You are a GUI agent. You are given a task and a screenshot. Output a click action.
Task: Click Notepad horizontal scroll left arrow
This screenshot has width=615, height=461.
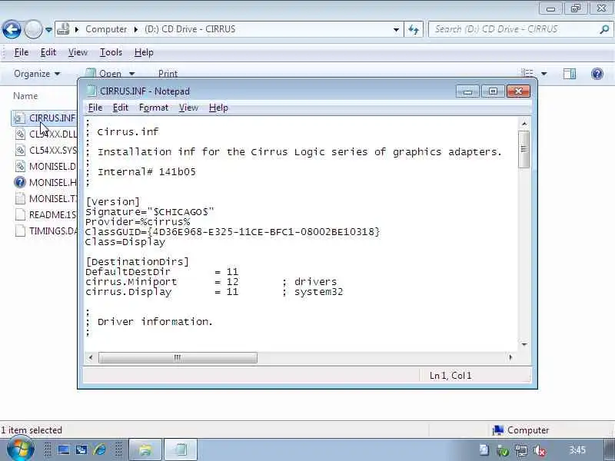click(x=91, y=357)
